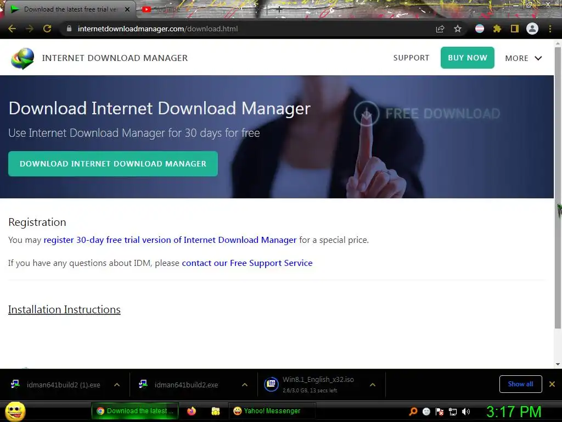Click the scrollbar up arrow
The image size is (562, 422).
coord(558,43)
